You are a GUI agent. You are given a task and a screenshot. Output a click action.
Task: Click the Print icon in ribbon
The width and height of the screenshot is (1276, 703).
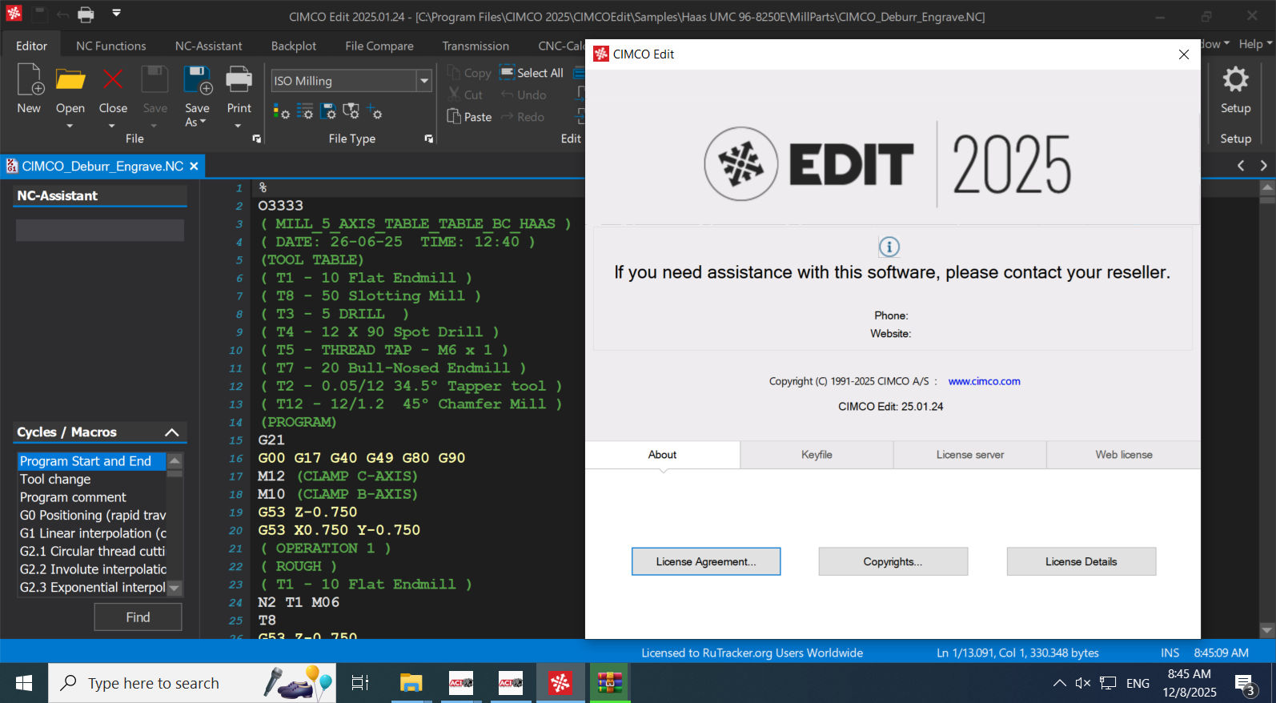coord(239,80)
